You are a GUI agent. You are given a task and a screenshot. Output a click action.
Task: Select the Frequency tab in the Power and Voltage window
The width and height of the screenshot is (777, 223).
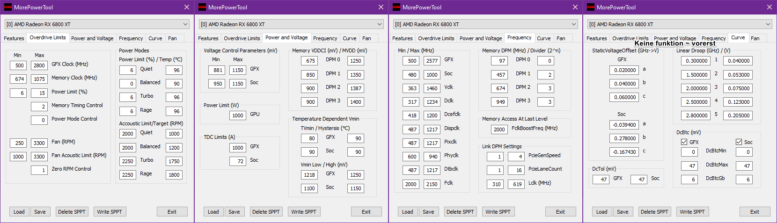[325, 38]
